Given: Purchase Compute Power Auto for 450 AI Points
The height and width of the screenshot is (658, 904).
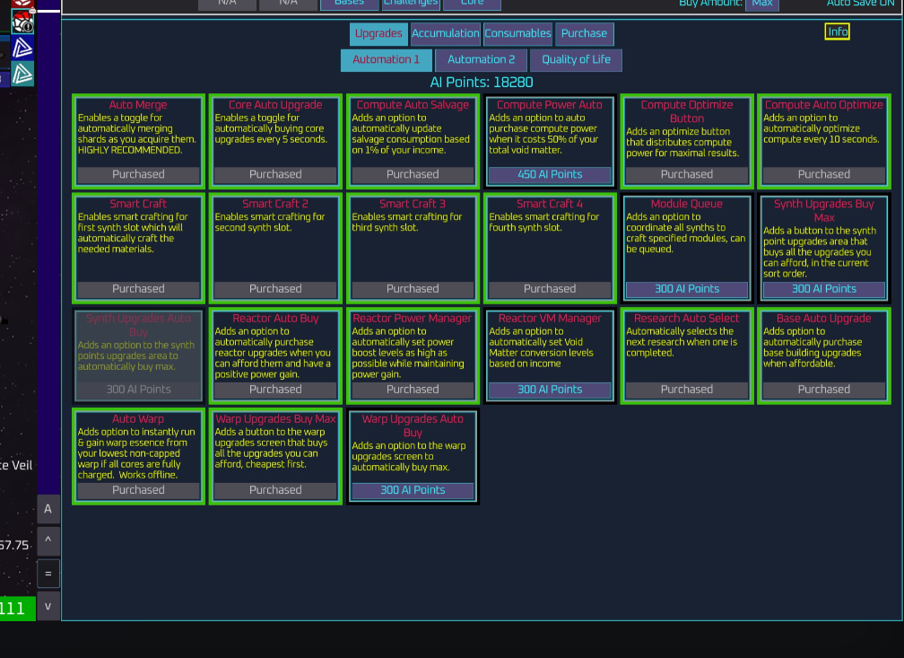Looking at the screenshot, I should (x=550, y=174).
